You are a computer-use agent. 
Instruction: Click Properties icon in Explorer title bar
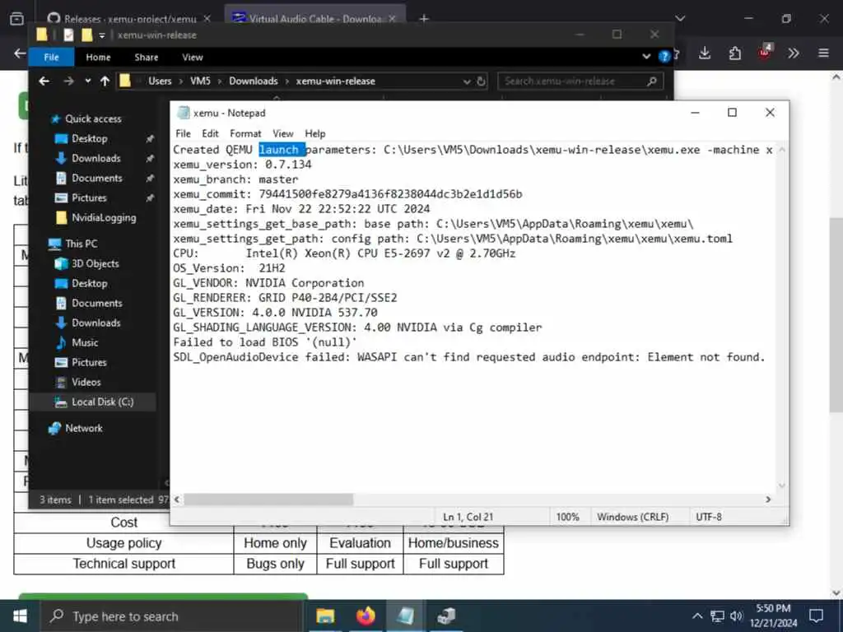tap(68, 35)
